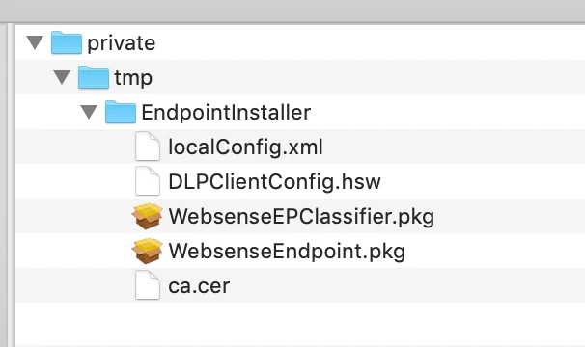Click the private folder icon

click(x=67, y=42)
